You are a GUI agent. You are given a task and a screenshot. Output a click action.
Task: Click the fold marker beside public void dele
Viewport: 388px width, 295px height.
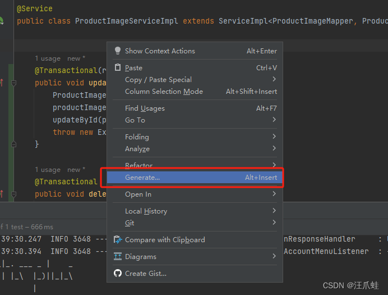[14, 194]
